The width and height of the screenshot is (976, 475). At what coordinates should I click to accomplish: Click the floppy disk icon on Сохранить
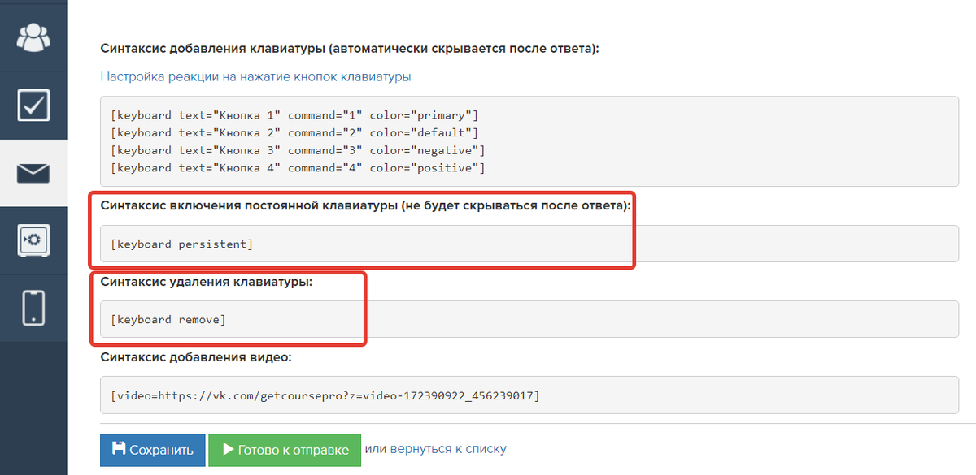tap(119, 450)
